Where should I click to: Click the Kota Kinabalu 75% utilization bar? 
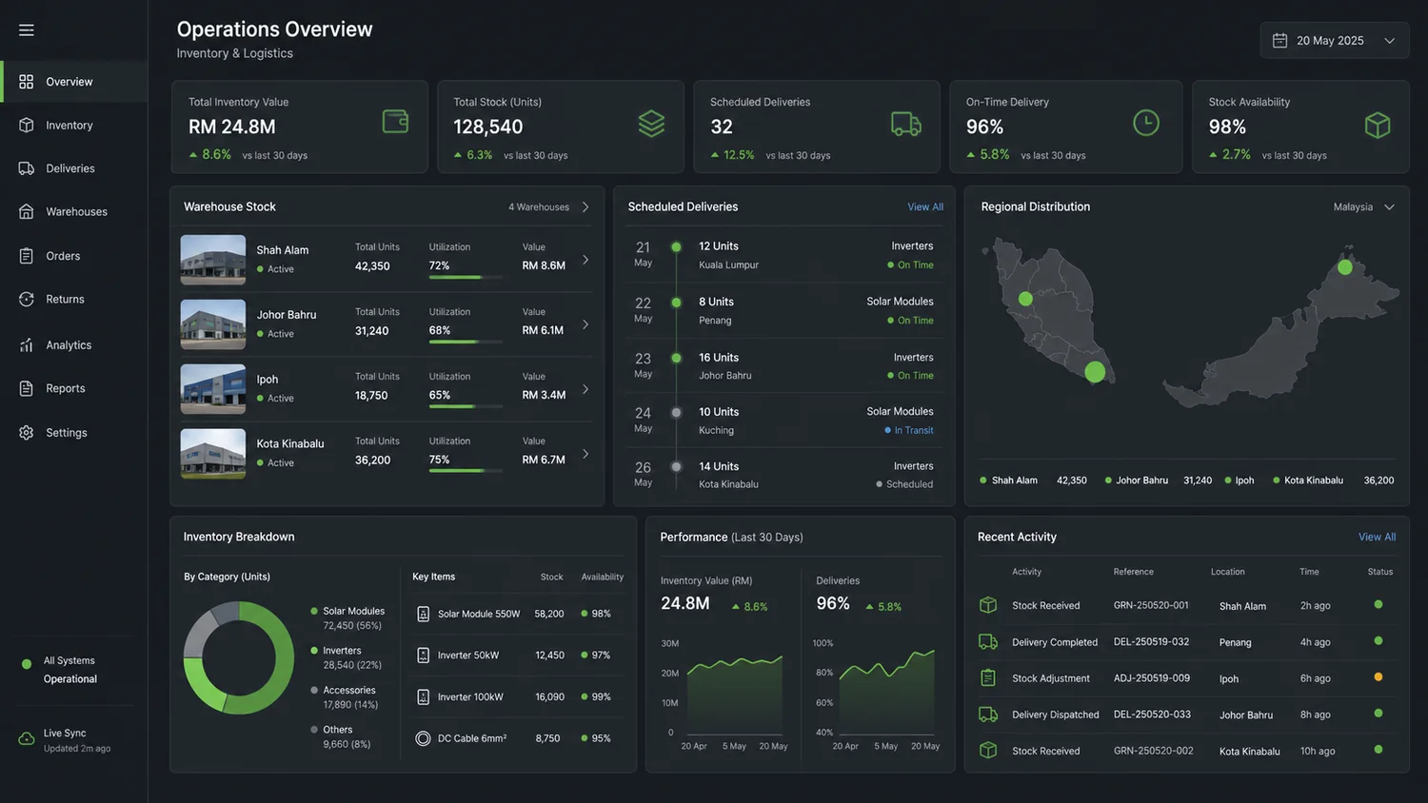coord(466,471)
